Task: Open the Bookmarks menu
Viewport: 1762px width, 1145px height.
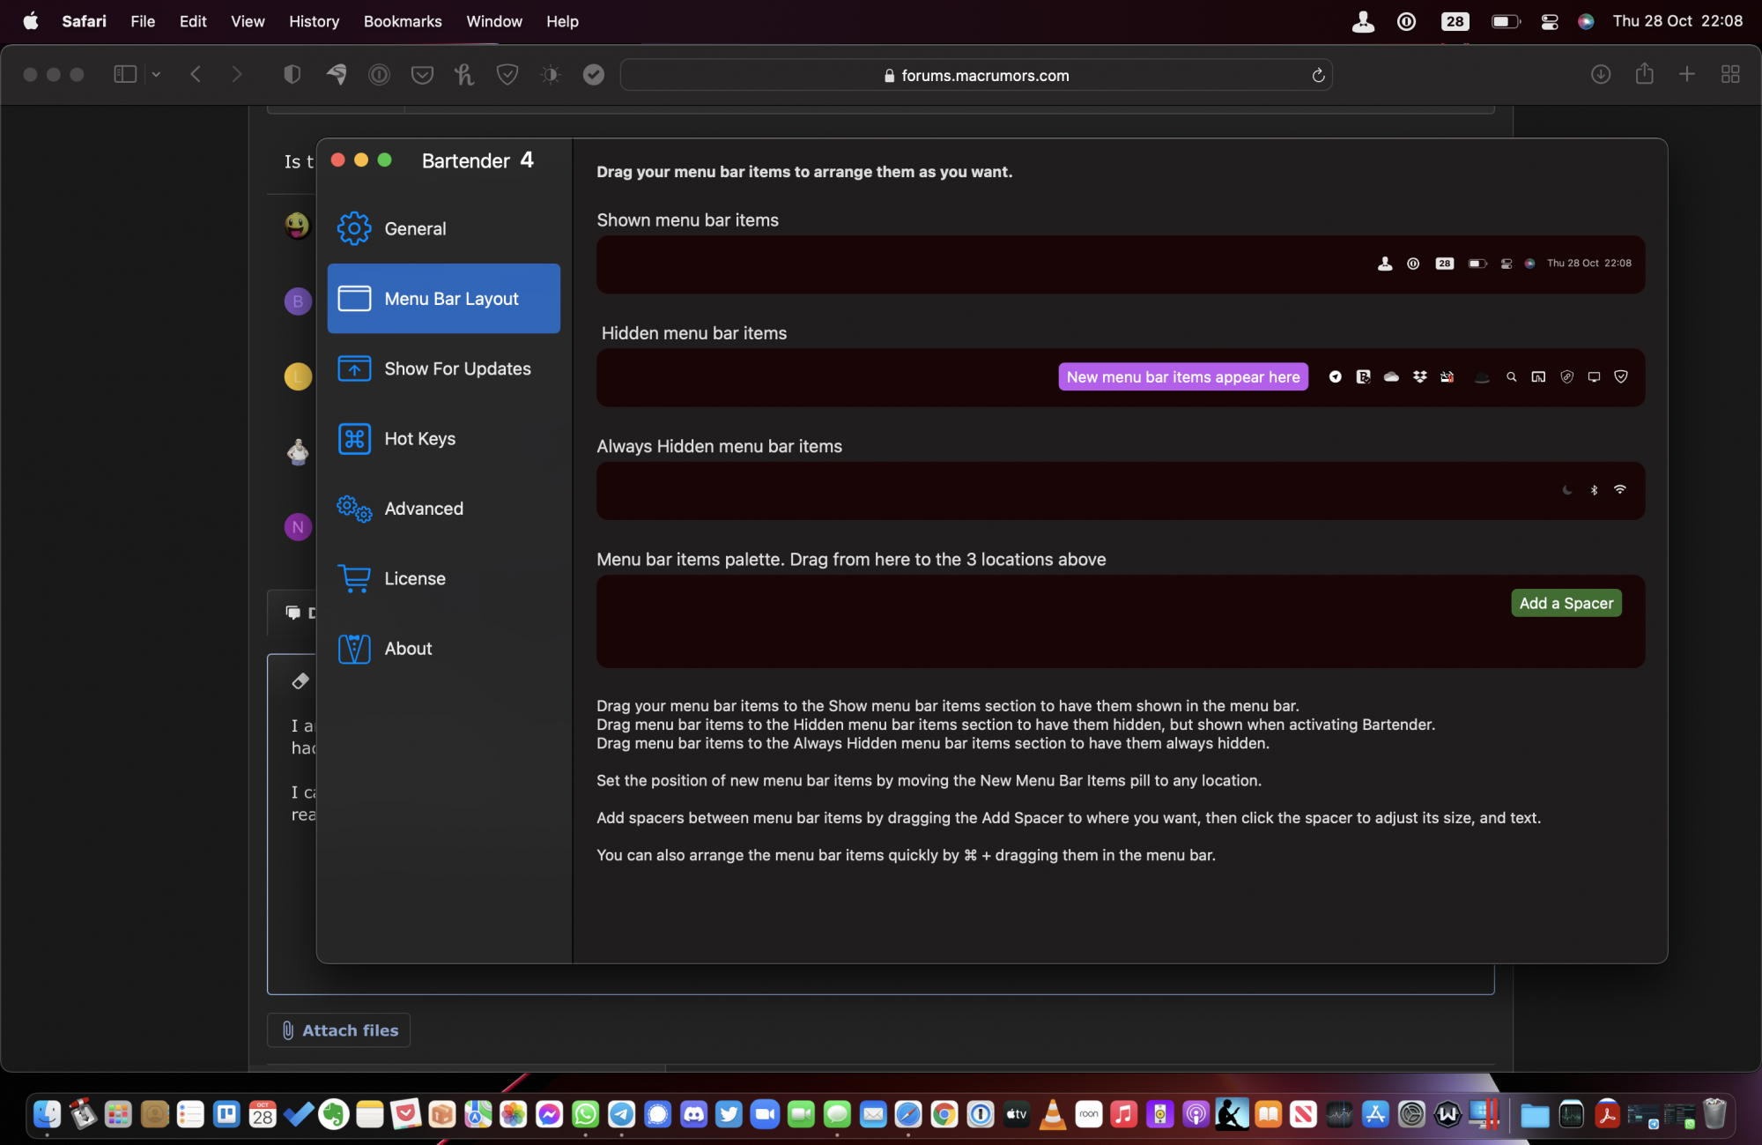Action: point(403,21)
